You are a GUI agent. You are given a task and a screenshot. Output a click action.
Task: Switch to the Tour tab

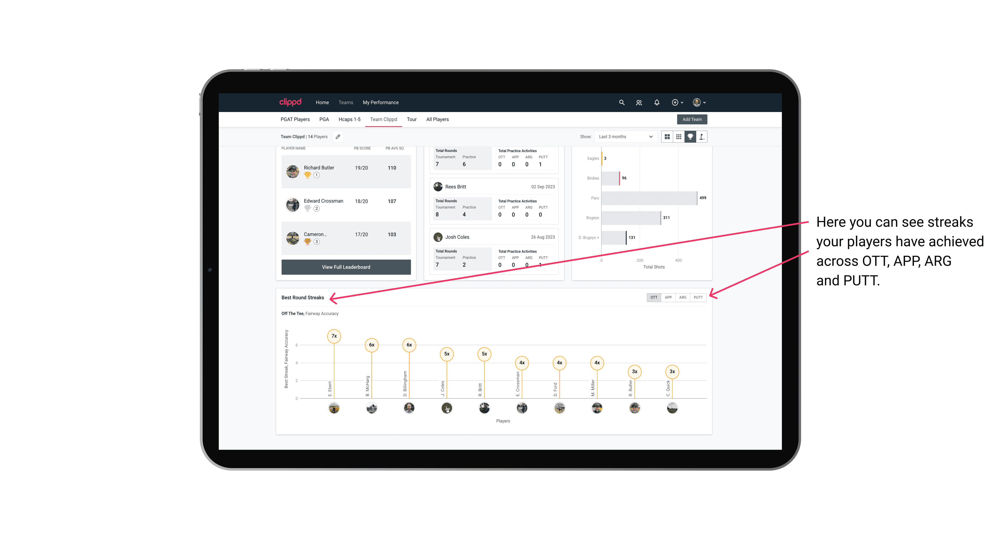(x=411, y=119)
